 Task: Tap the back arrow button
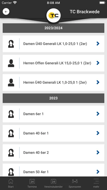click(6, 12)
